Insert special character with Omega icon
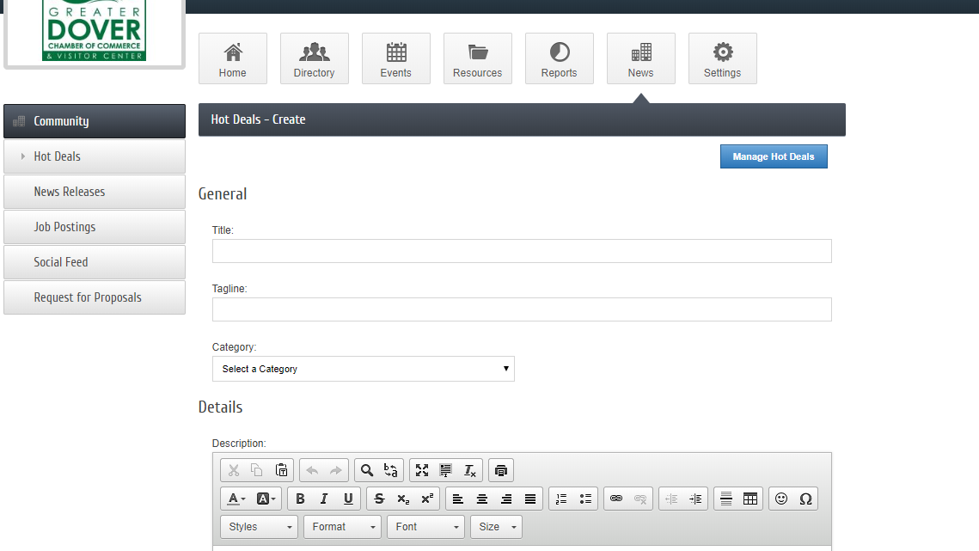 tap(805, 499)
